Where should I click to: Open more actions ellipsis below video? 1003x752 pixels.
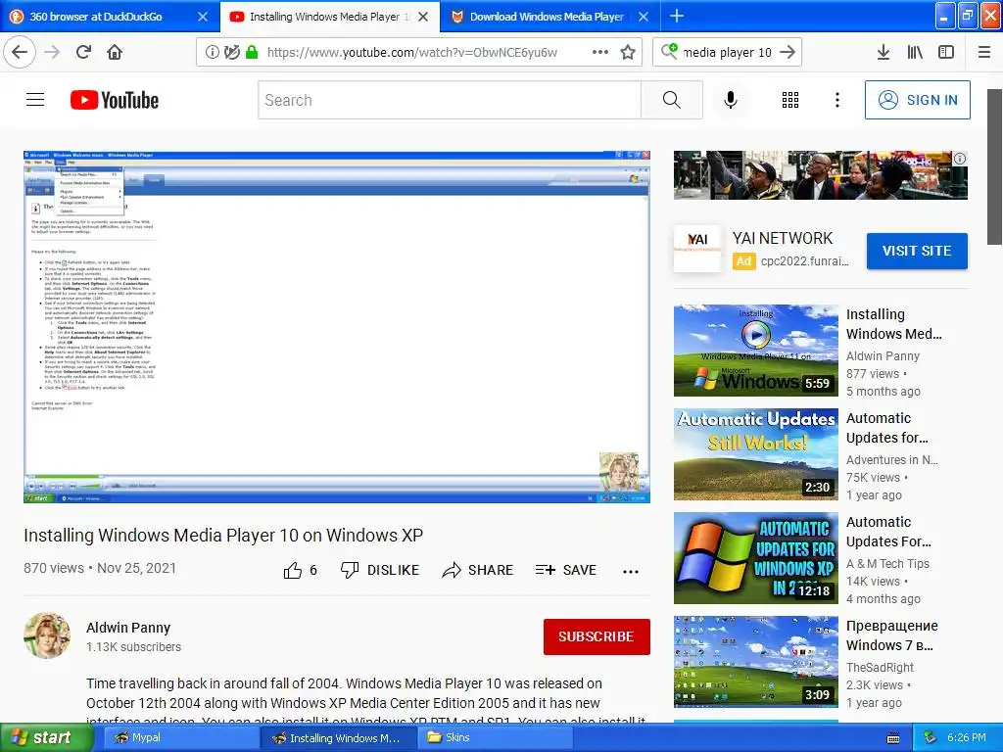631,572
